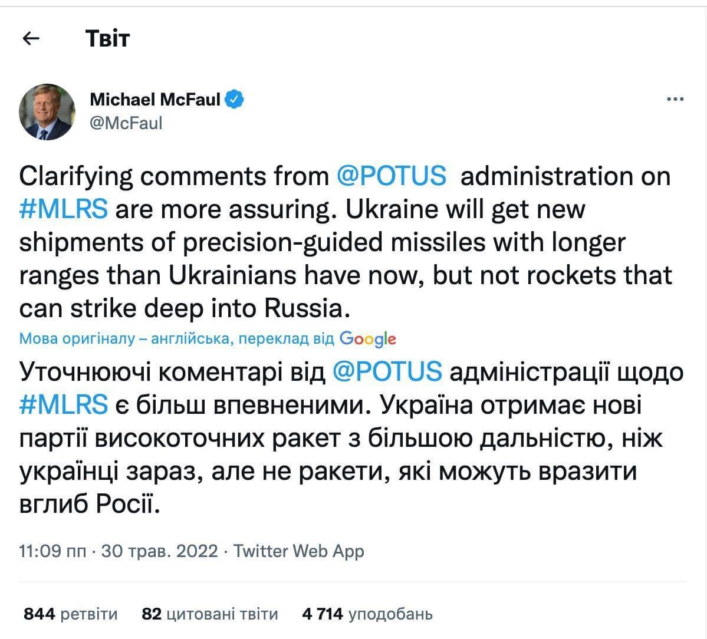Viewport: 707px width, 639px height.
Task: Open the @McFaul handle link
Action: click(126, 123)
